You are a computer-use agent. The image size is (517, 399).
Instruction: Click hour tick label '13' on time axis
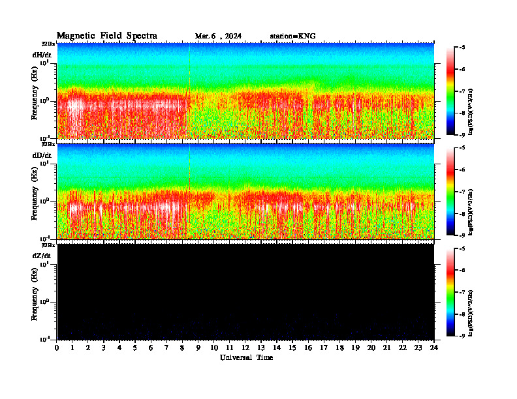(261, 347)
